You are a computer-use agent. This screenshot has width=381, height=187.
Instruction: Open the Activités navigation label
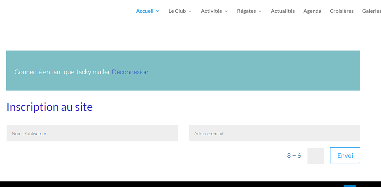(211, 11)
